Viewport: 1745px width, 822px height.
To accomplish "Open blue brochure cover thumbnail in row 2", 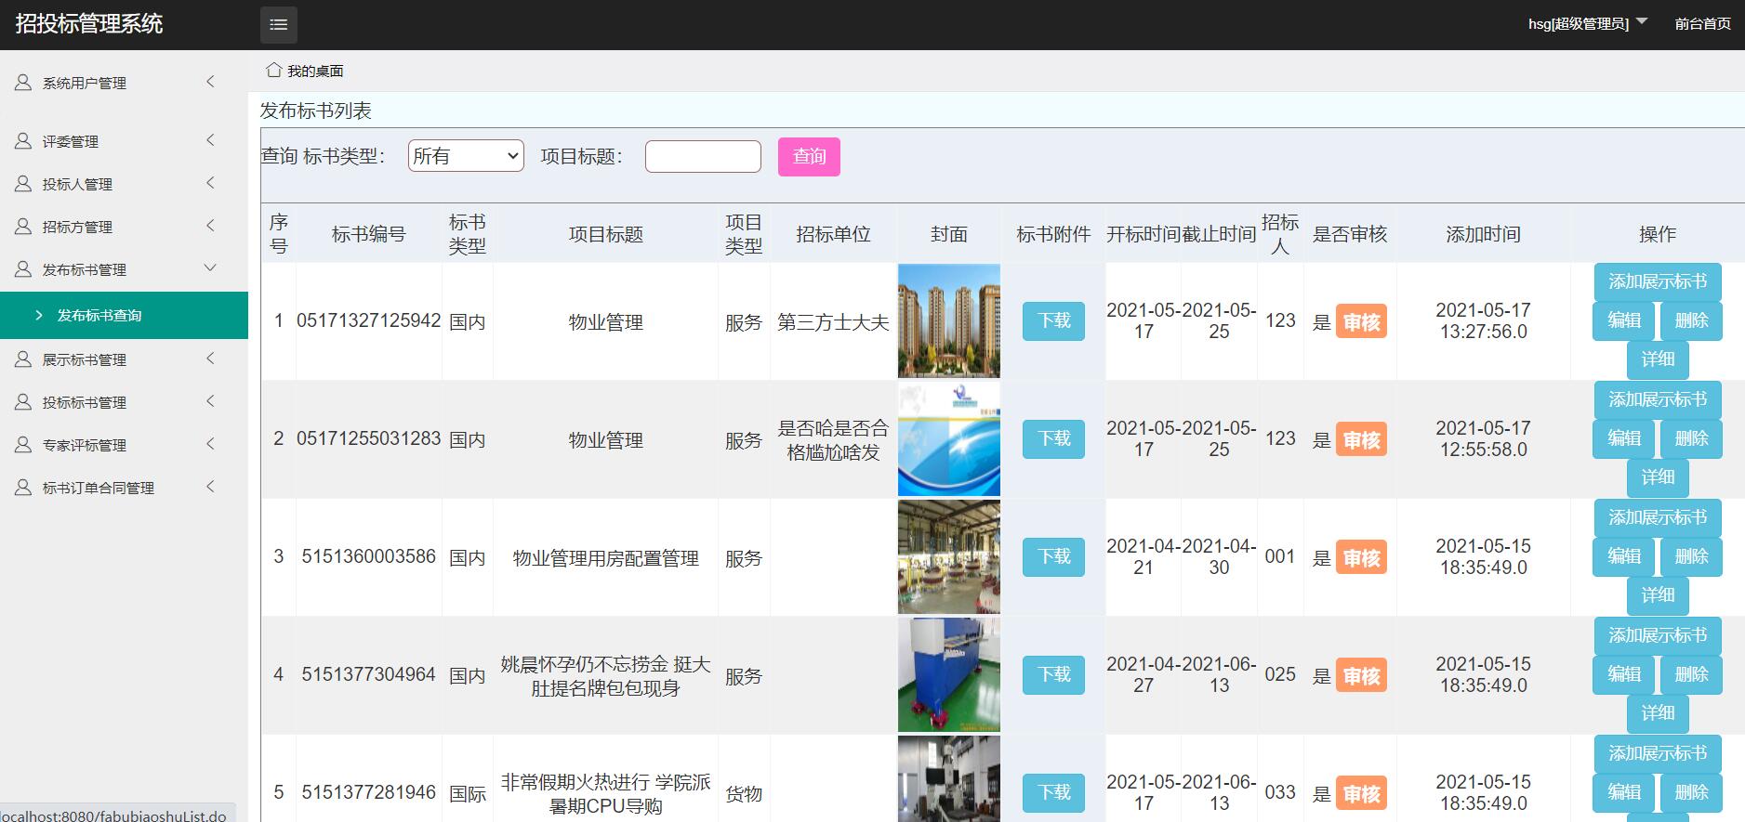I will click(948, 439).
